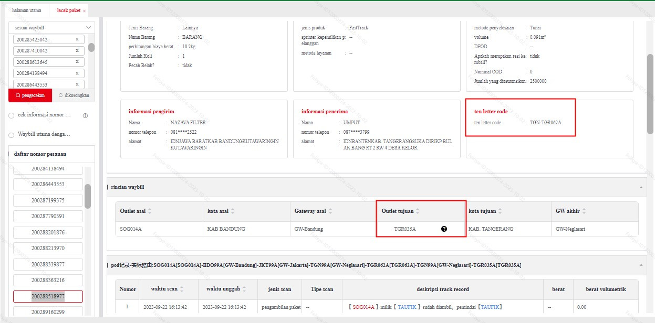
Task: Open the first TAUFIK link after milik
Action: [408, 307]
